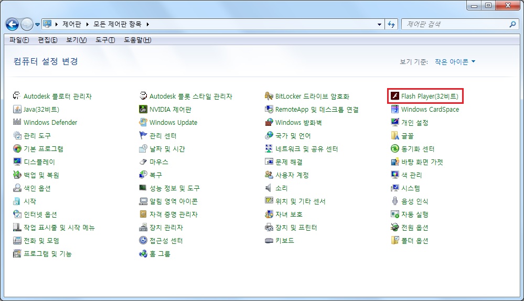Expand the arrow after 모든 제어판 항목
The height and width of the screenshot is (301, 524).
tap(148, 25)
